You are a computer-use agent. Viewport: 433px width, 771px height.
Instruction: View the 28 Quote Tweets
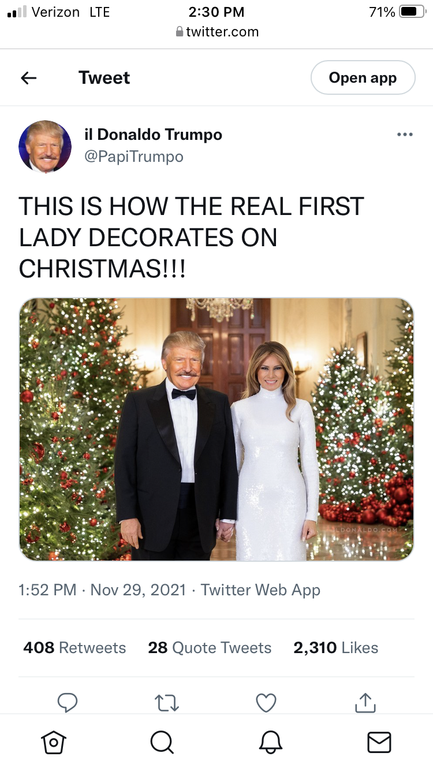[210, 648]
